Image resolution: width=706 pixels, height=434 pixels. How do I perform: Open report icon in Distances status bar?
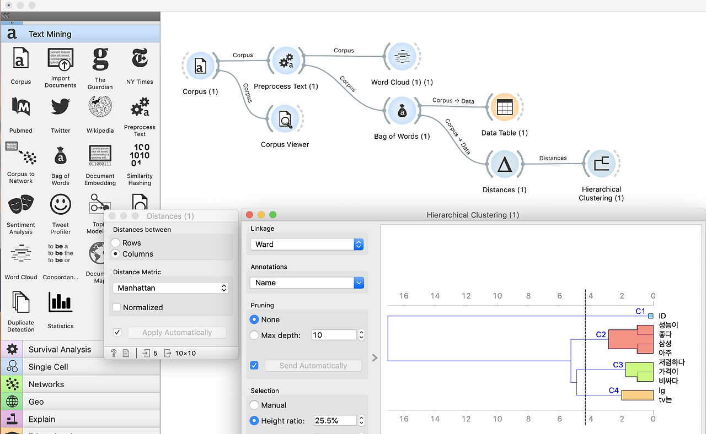point(126,353)
